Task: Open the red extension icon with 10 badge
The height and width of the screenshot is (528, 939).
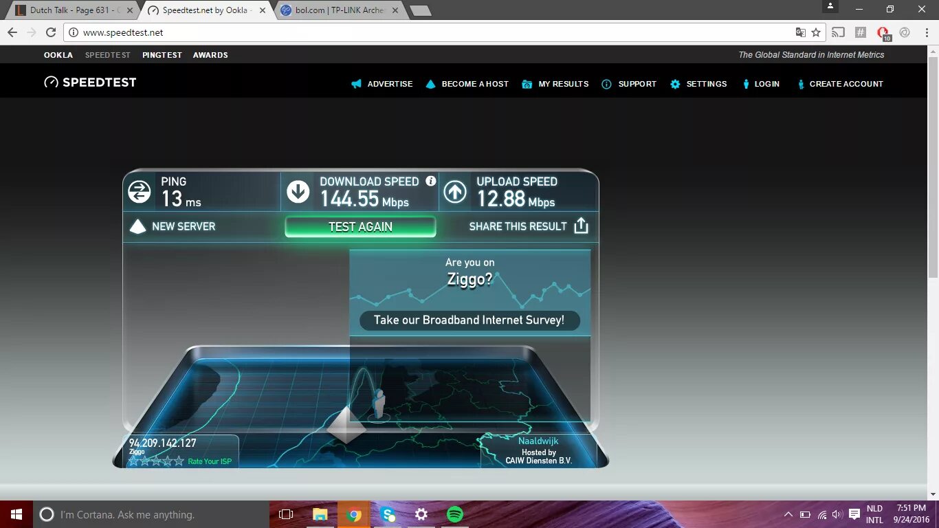Action: [x=883, y=33]
